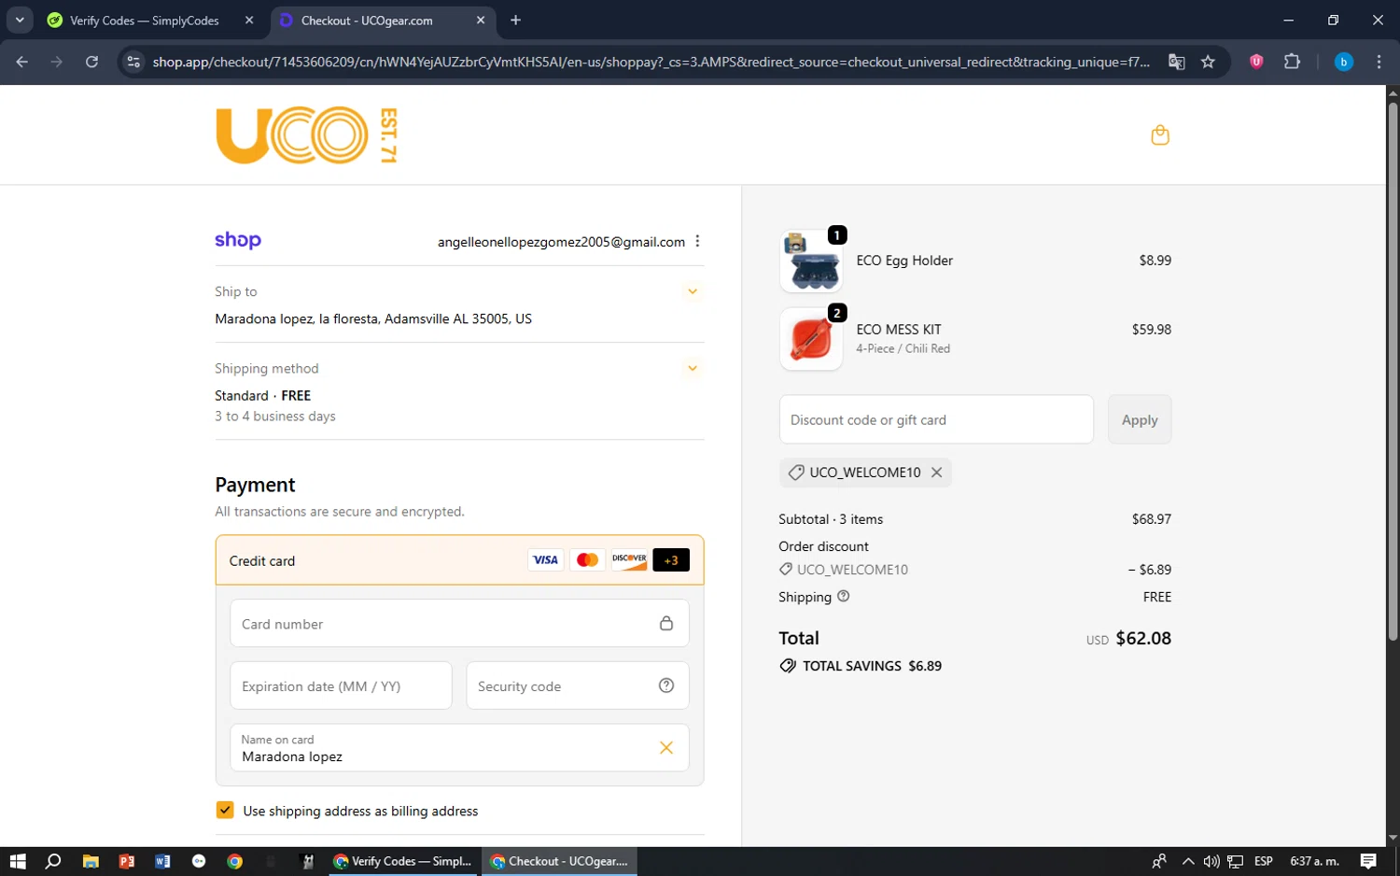This screenshot has width=1400, height=876.
Task: Change the ESP input language
Action: (x=1264, y=861)
